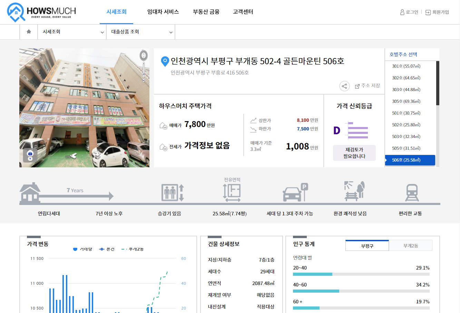Click the unit list scrollbar

point(438,83)
